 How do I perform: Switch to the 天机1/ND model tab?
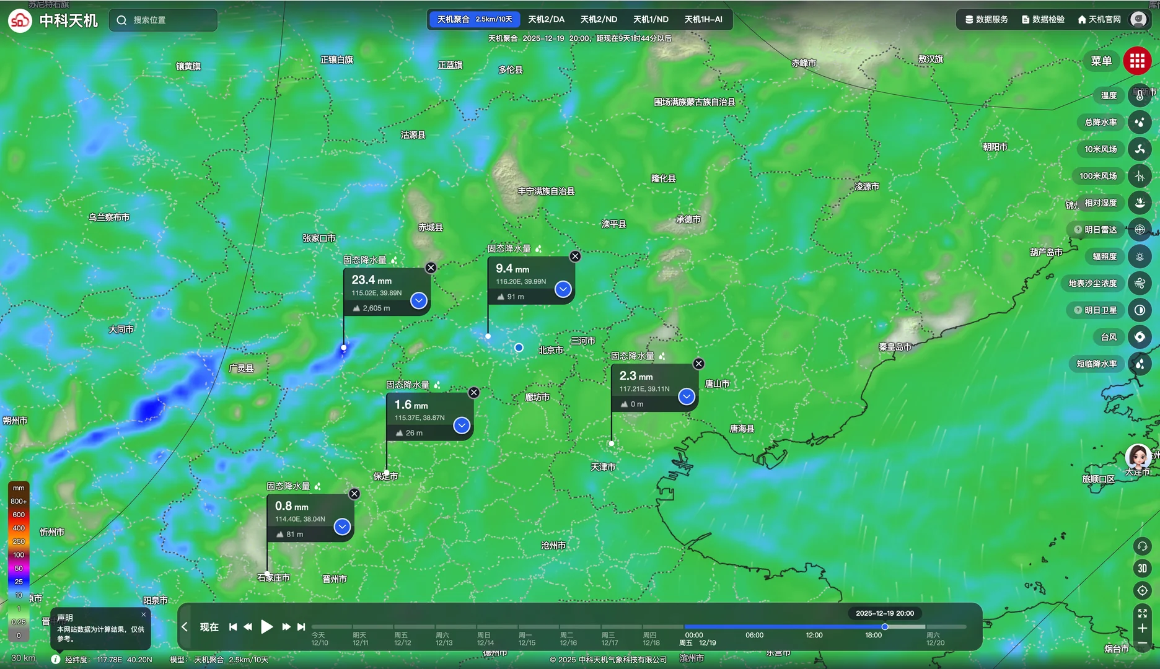pyautogui.click(x=651, y=19)
